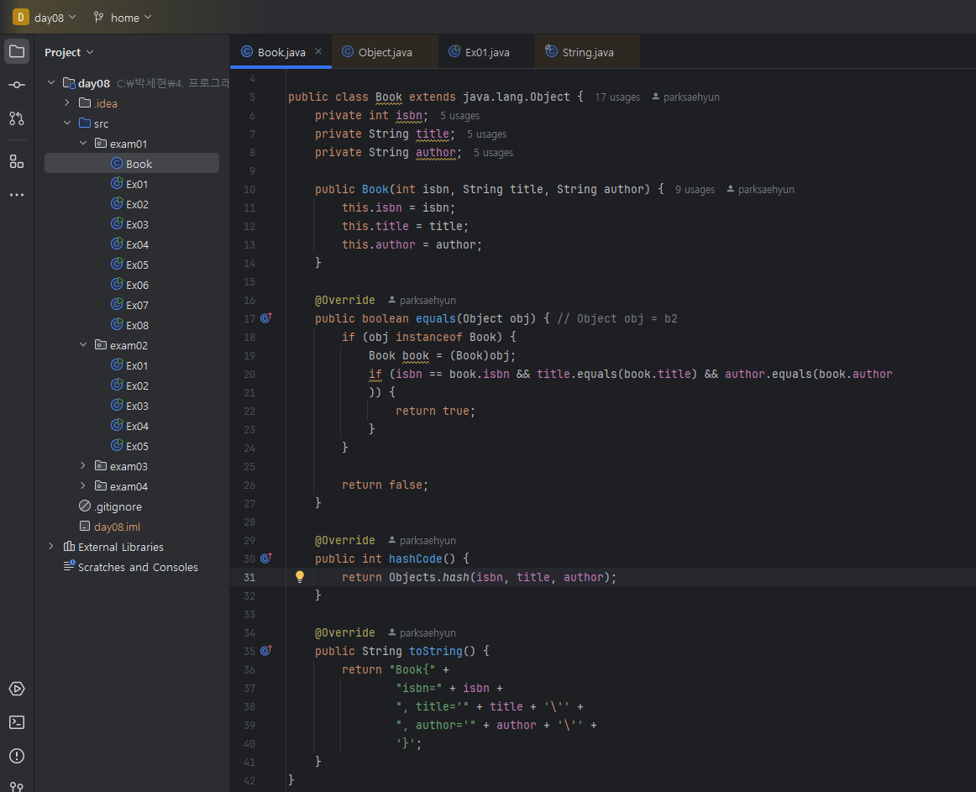Open the Structure tool window icon
This screenshot has height=792, width=976.
(17, 161)
